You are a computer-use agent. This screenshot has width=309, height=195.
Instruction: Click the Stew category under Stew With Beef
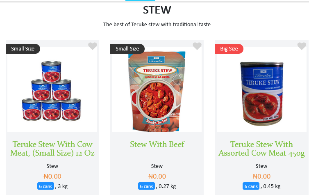[157, 166]
